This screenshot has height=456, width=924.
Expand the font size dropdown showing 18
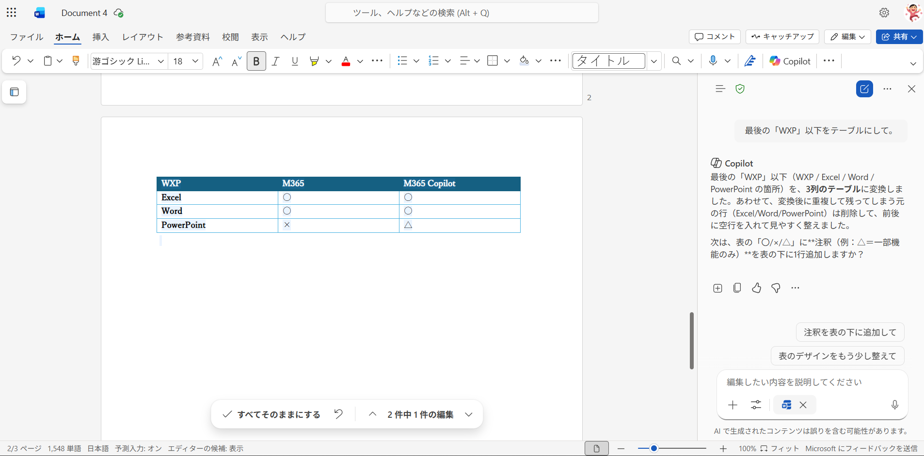(195, 61)
